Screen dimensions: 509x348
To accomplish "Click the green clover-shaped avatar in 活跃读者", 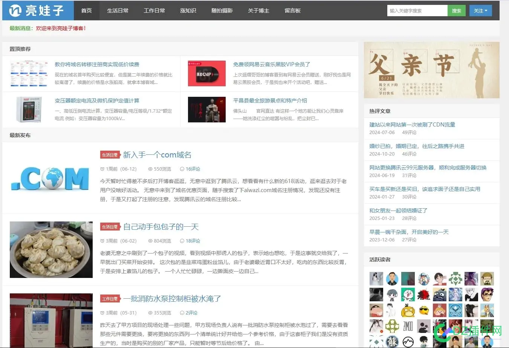I will click(x=456, y=278).
